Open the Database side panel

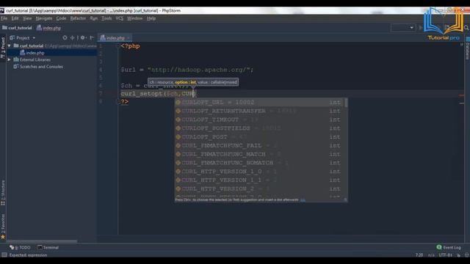pos(467,48)
